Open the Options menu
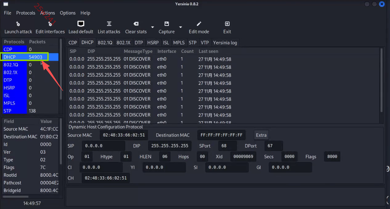The height and width of the screenshot is (209, 390). click(x=68, y=13)
